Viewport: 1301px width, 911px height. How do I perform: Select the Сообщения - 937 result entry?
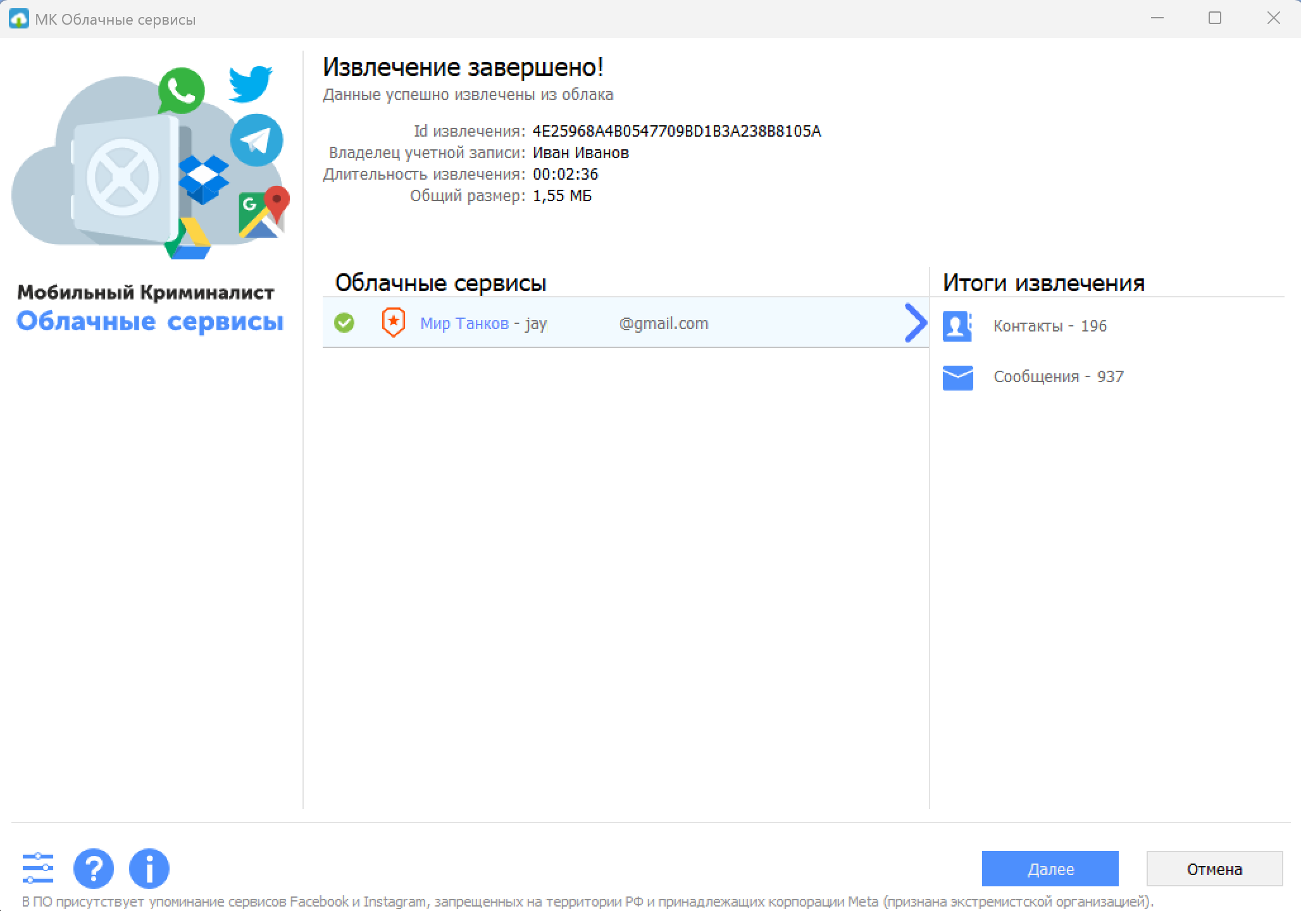coord(1058,376)
